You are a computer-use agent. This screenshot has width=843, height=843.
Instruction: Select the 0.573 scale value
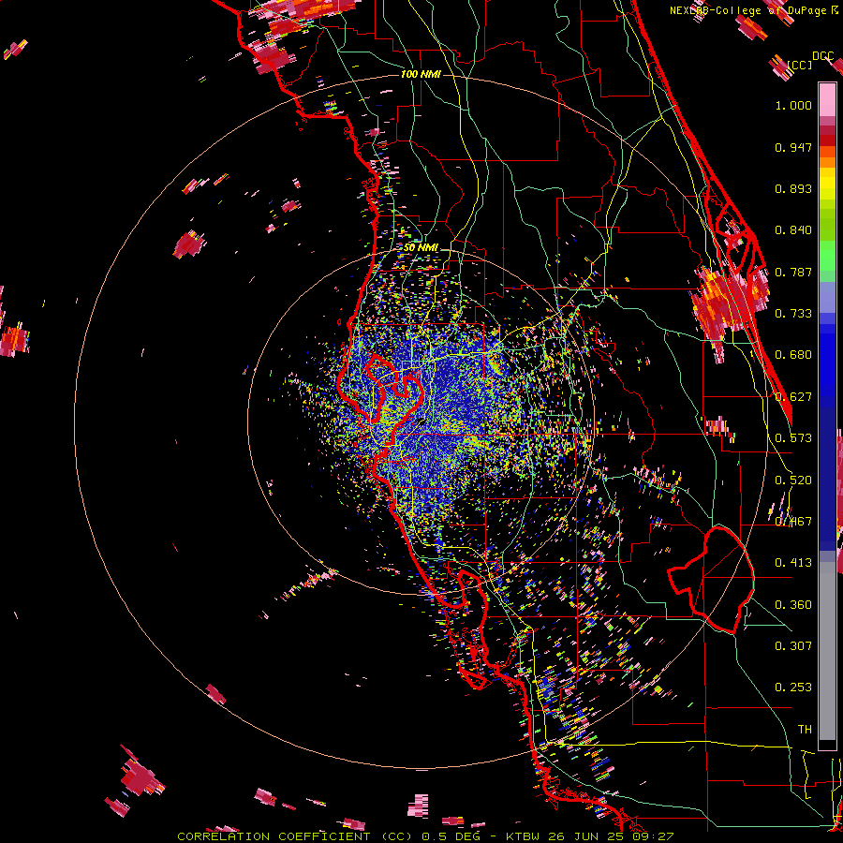tap(793, 438)
